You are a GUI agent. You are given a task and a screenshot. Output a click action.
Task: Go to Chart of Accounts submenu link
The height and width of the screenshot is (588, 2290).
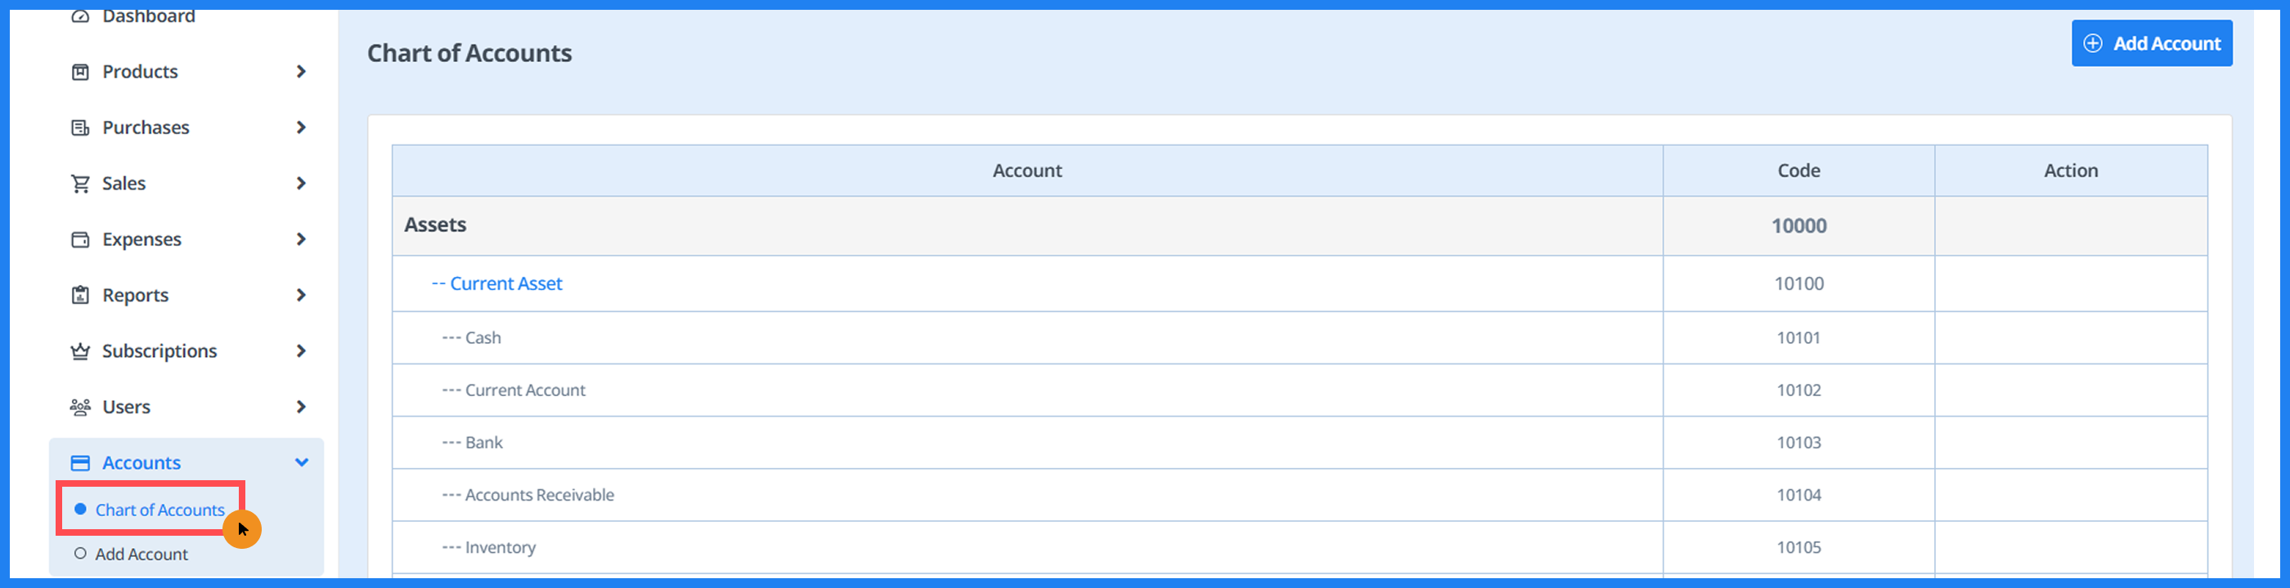pos(160,510)
